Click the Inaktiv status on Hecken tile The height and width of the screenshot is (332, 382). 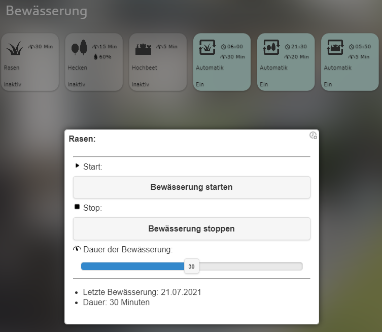[77, 85]
